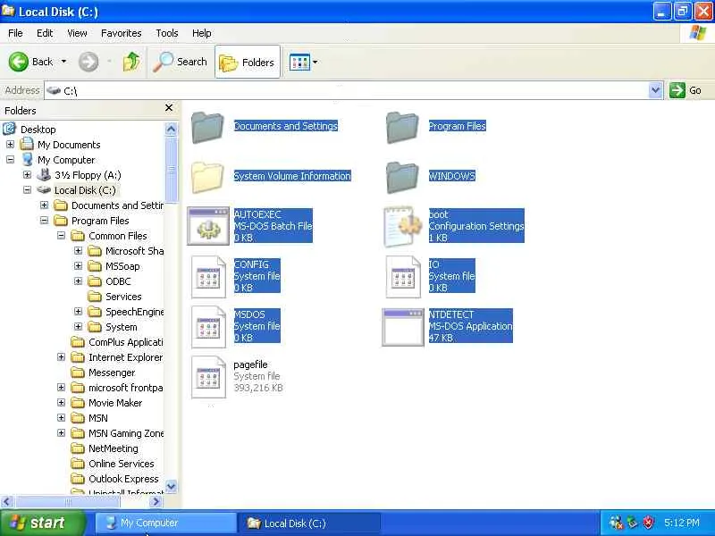This screenshot has height=536, width=715.
Task: Open the Tools menu
Action: click(167, 33)
